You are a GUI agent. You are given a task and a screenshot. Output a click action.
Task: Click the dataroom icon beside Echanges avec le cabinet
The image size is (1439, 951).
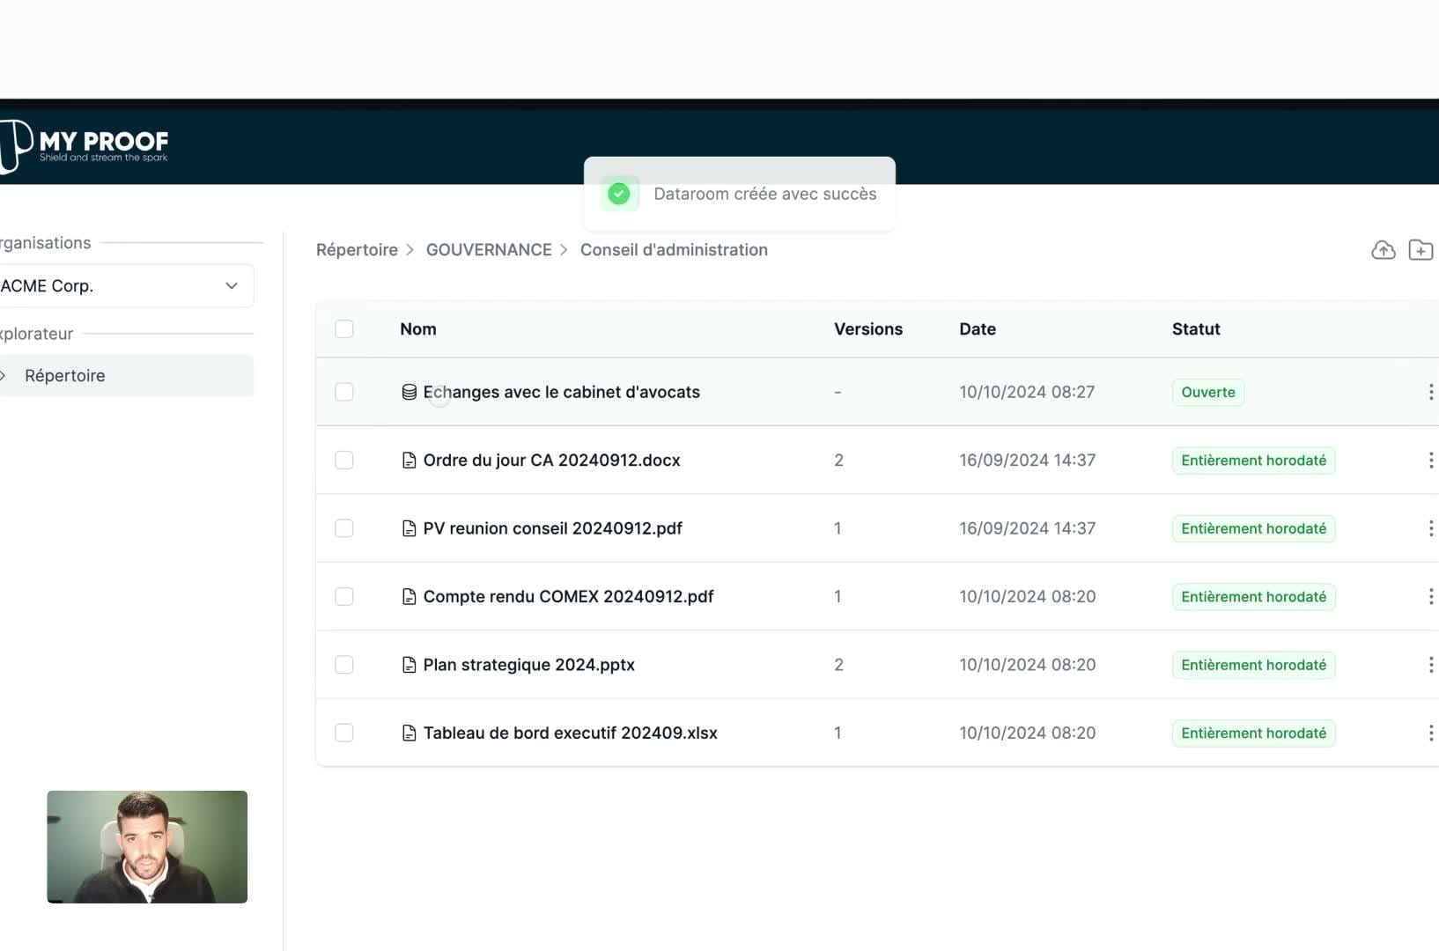coord(409,392)
